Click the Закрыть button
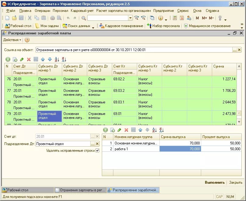 click(236, 182)
